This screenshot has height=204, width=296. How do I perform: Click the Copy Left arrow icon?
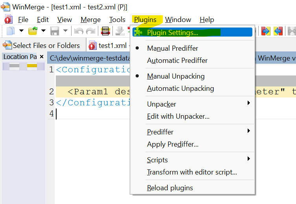[x=278, y=31]
